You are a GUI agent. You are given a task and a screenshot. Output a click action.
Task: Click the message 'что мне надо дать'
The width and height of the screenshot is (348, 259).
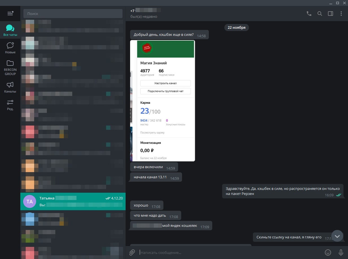(156, 216)
